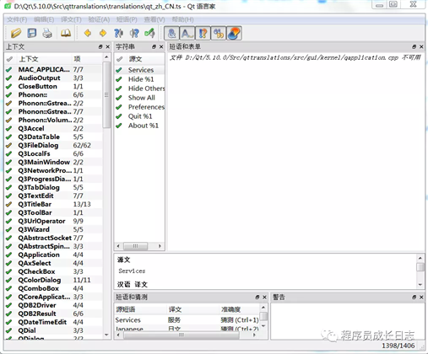Image resolution: width=428 pixels, height=354 pixels.
Task: Toggle accelerator (&) validation
Action: [x=171, y=33]
